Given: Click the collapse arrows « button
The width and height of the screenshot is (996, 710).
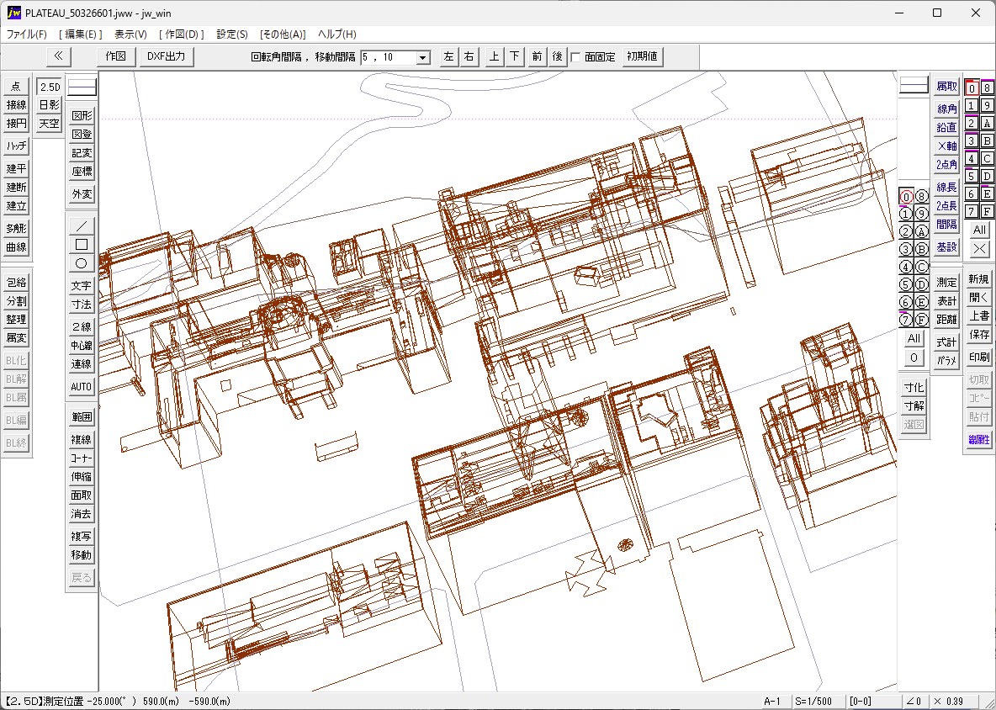Looking at the screenshot, I should point(58,56).
